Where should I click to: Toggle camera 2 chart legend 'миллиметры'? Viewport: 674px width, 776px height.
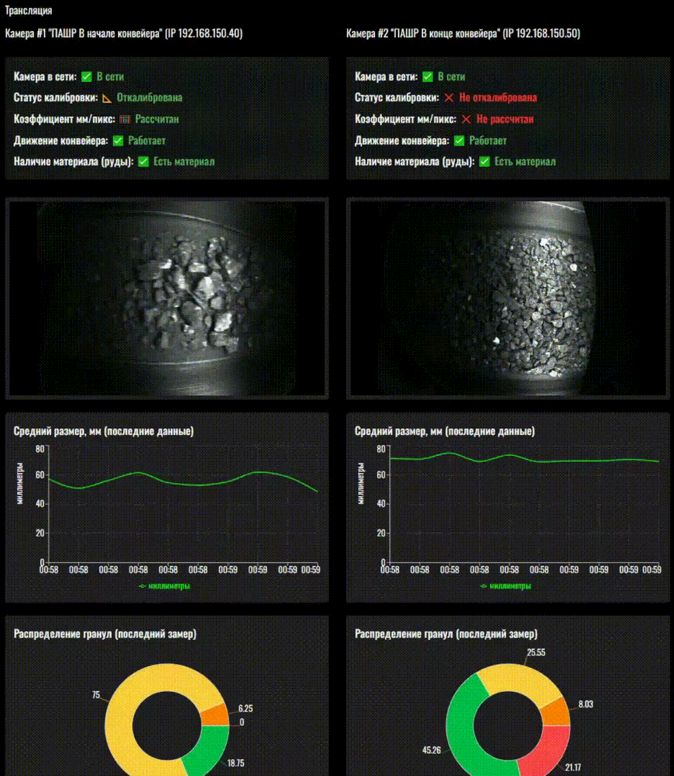pyautogui.click(x=505, y=586)
